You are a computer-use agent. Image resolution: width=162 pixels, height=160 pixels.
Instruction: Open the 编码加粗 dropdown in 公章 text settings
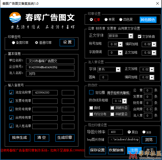[x=154, y=44]
